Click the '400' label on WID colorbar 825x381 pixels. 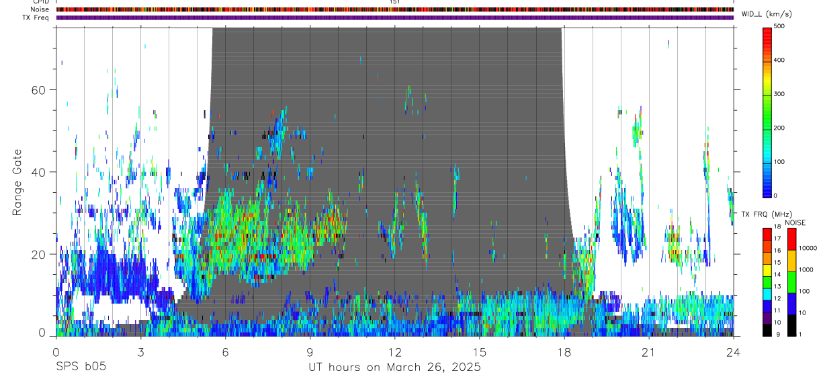click(x=779, y=60)
